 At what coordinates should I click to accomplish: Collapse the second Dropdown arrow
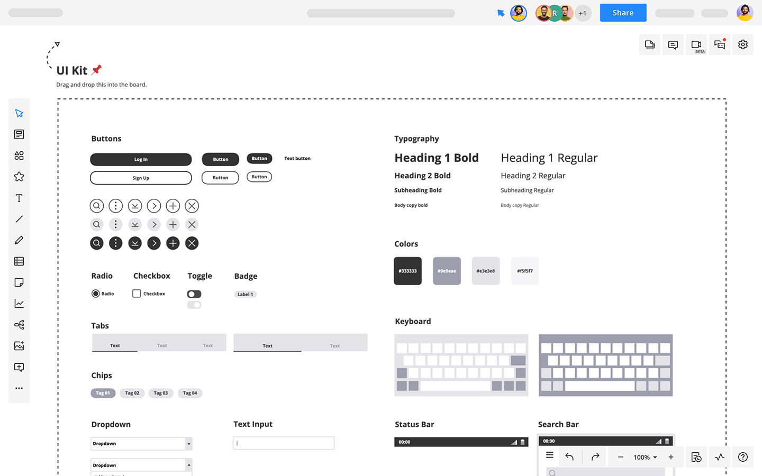click(189, 465)
